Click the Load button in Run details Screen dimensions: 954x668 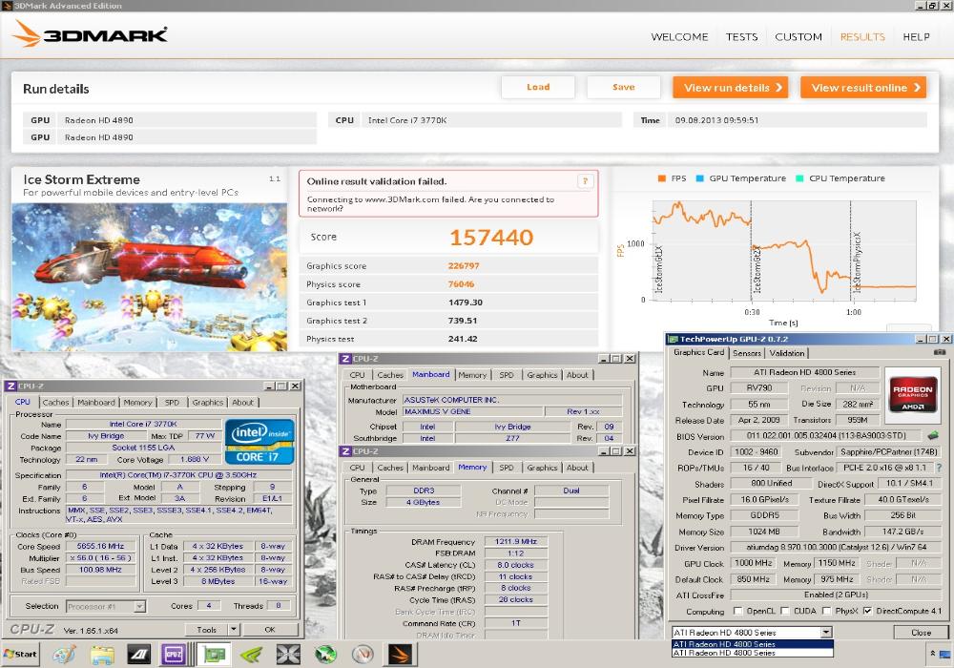[x=538, y=87]
